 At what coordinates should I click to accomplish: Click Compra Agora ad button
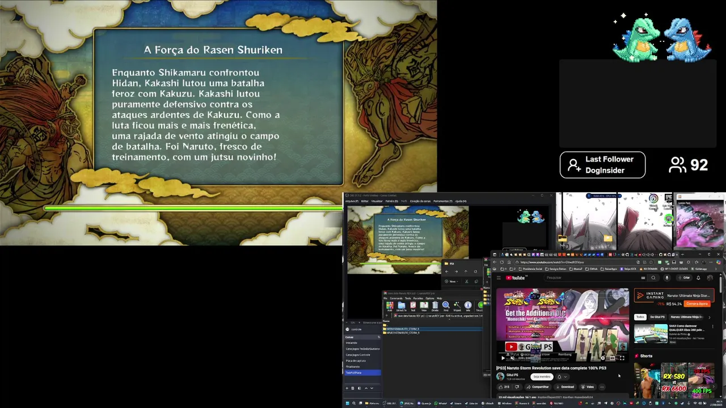tap(697, 304)
